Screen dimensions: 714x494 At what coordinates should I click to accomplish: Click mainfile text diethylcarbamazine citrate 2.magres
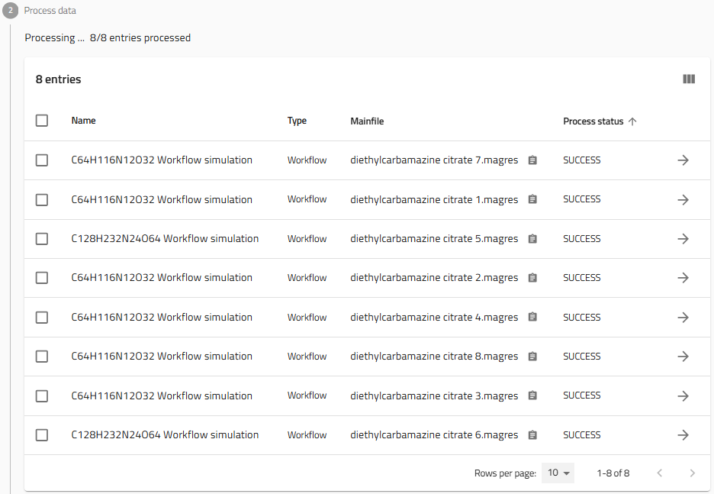[x=434, y=277]
